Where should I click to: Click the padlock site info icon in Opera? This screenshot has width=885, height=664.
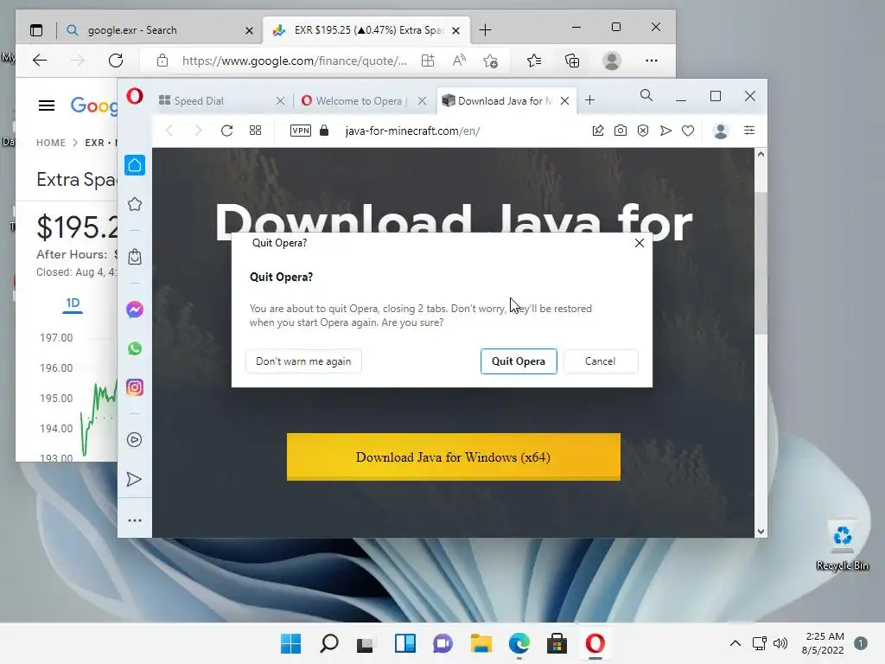point(324,131)
